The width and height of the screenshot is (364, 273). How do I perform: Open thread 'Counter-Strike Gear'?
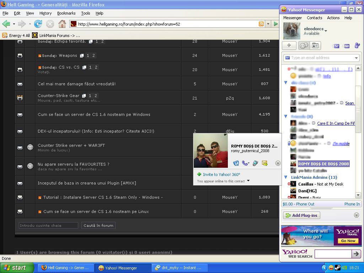click(x=59, y=96)
